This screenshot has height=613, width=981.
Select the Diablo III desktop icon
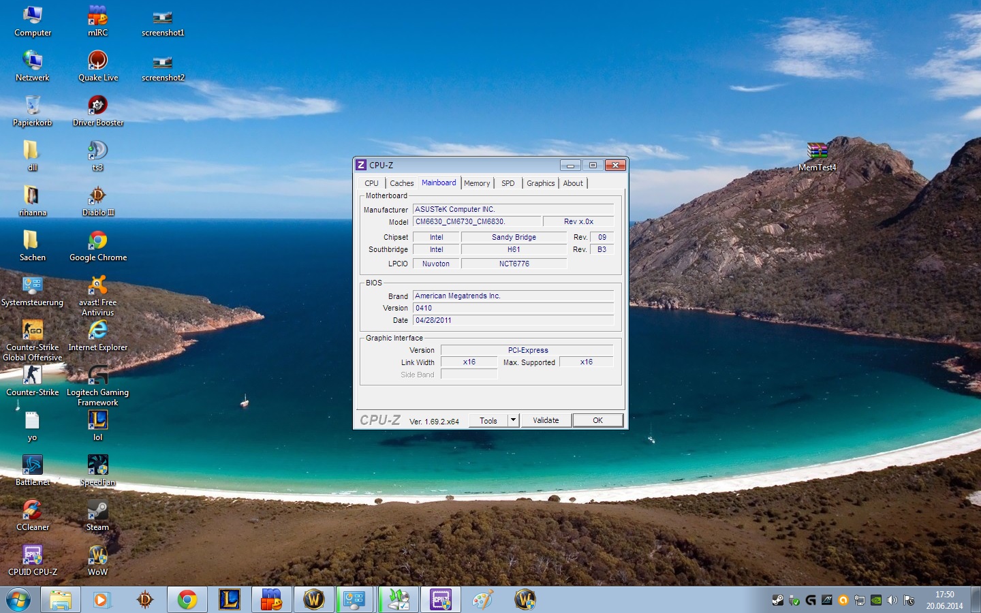tap(97, 196)
